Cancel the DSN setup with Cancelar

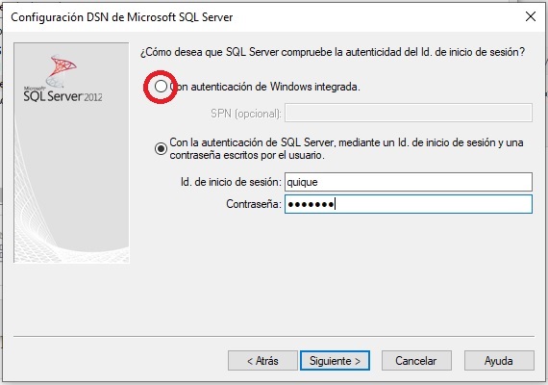pyautogui.click(x=416, y=361)
